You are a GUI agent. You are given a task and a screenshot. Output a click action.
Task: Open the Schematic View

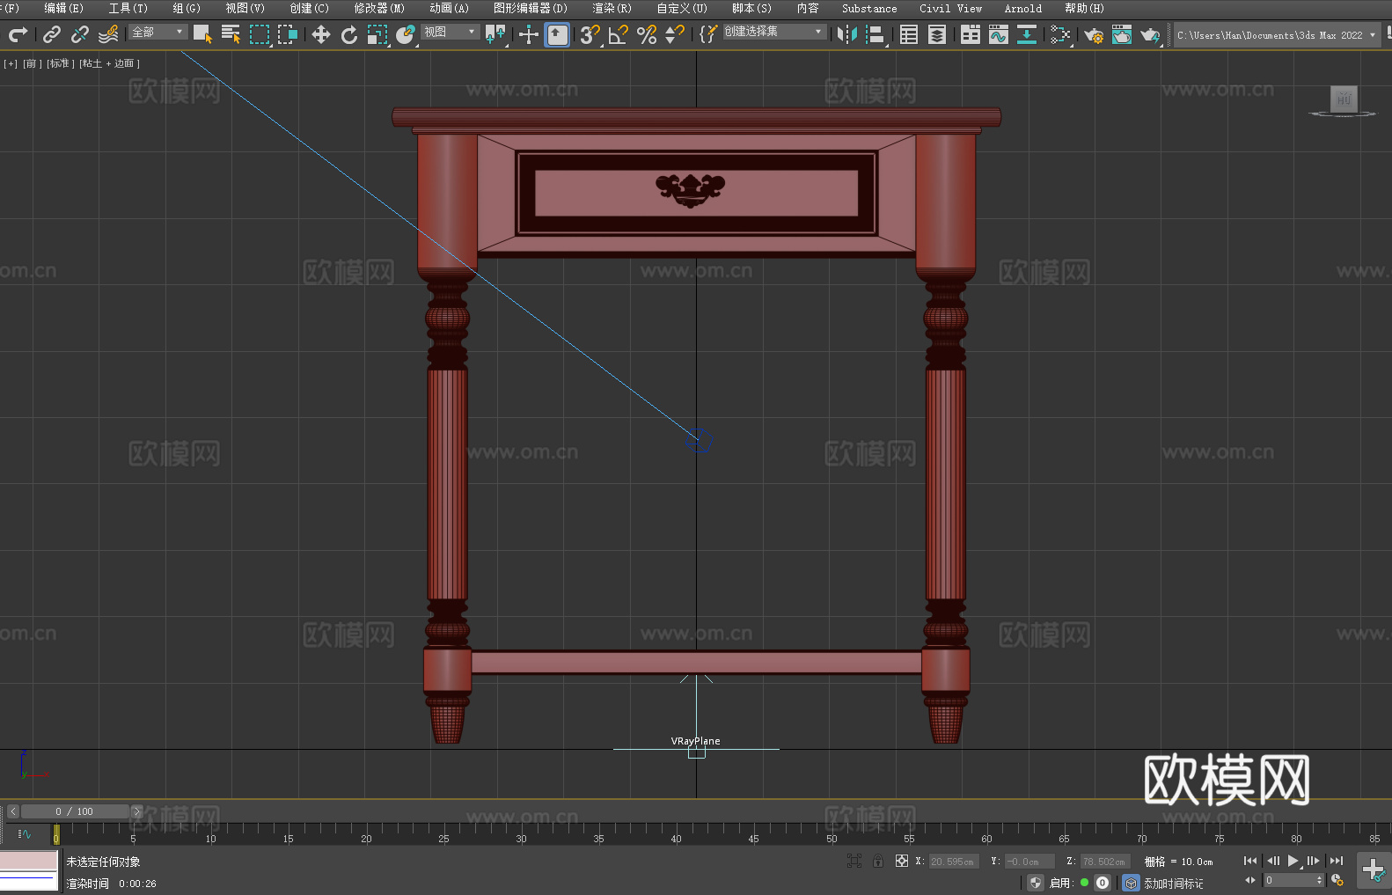coord(1027,34)
